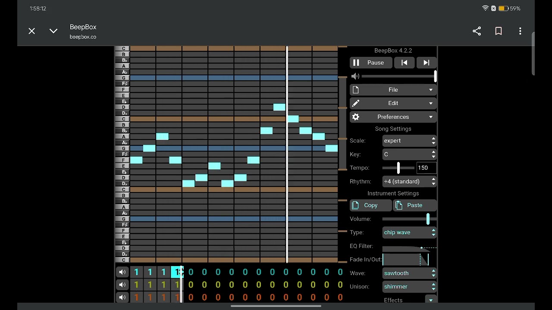The height and width of the screenshot is (310, 552).
Task: Select first bar of the yellow channel
Action: (136, 285)
